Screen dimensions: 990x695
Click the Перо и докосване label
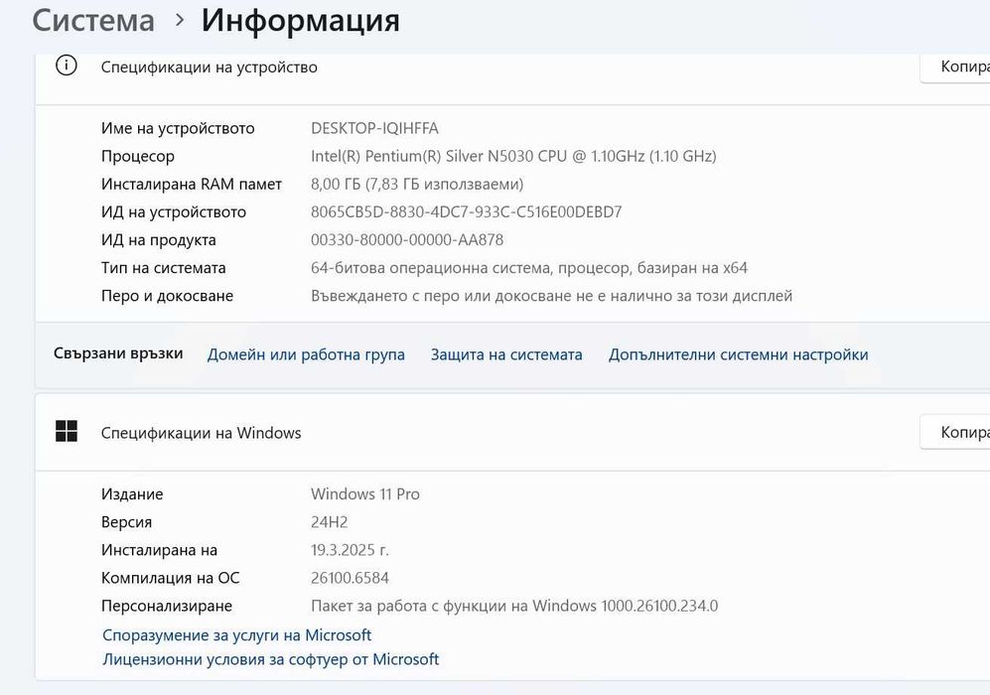[167, 296]
